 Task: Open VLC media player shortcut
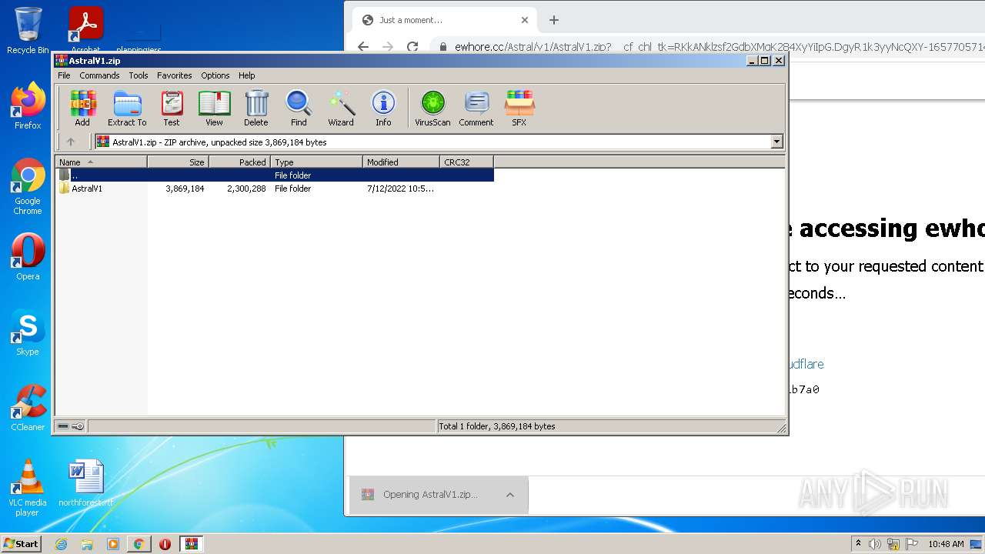click(x=28, y=488)
